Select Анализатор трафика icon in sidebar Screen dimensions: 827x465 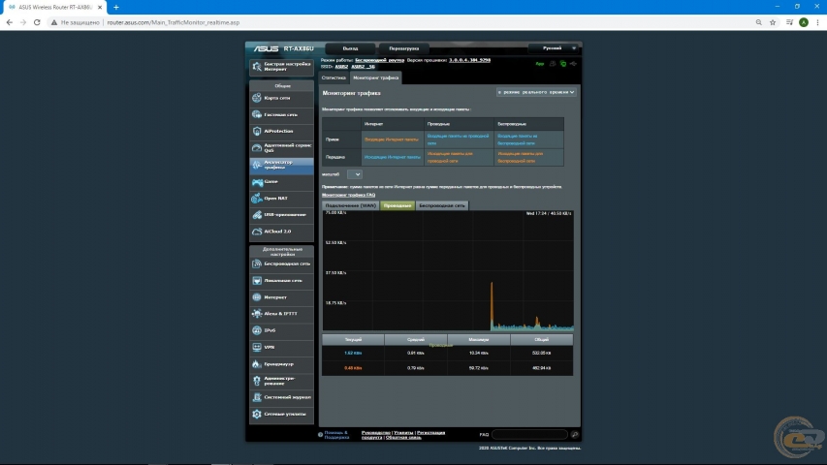[257, 165]
